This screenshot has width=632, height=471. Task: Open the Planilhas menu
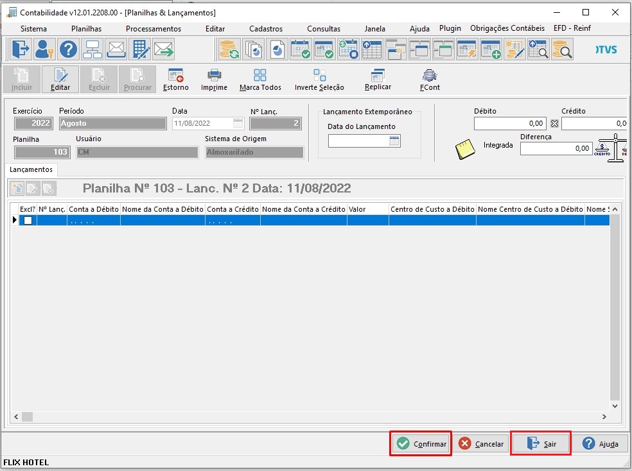(86, 29)
